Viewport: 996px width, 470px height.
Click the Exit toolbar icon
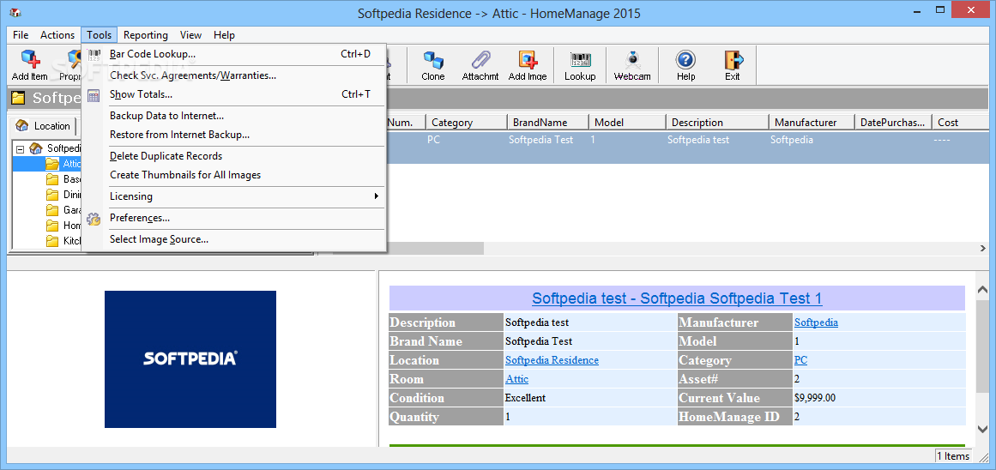pos(733,60)
